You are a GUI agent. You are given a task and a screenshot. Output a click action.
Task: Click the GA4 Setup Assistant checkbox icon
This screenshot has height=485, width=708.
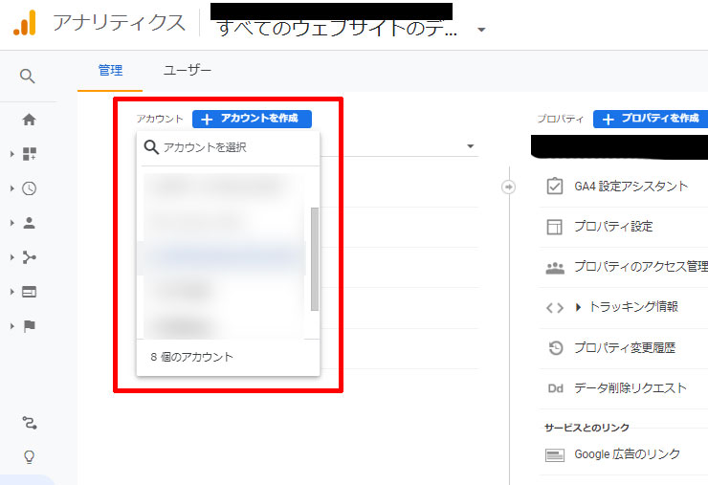point(555,186)
